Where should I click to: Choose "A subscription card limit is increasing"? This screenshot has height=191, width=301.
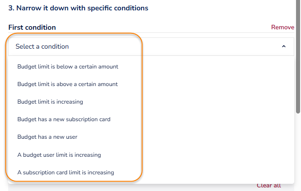click(66, 172)
